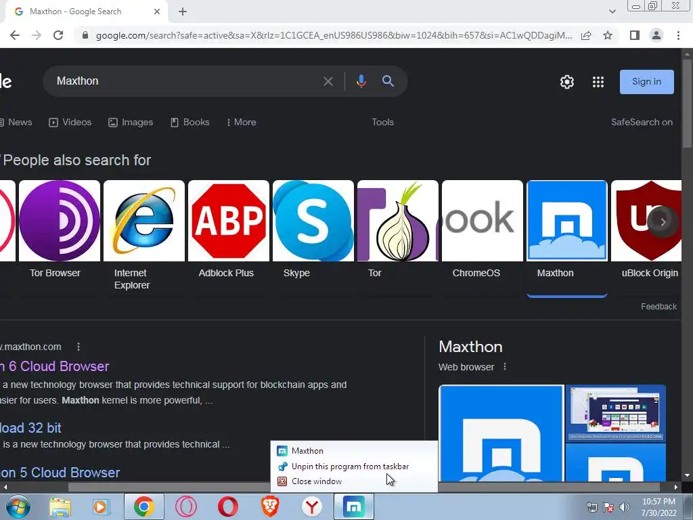Reload the Google search page
This screenshot has width=693, height=520.
(x=58, y=35)
